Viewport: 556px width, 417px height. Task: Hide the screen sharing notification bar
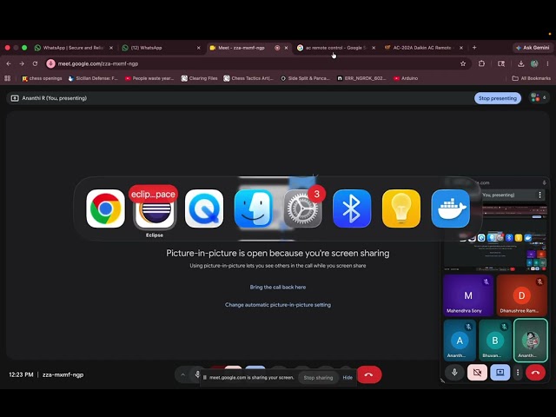pyautogui.click(x=347, y=378)
